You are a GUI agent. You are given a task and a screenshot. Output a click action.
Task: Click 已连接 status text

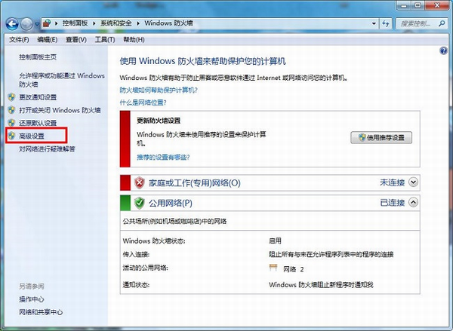(392, 203)
